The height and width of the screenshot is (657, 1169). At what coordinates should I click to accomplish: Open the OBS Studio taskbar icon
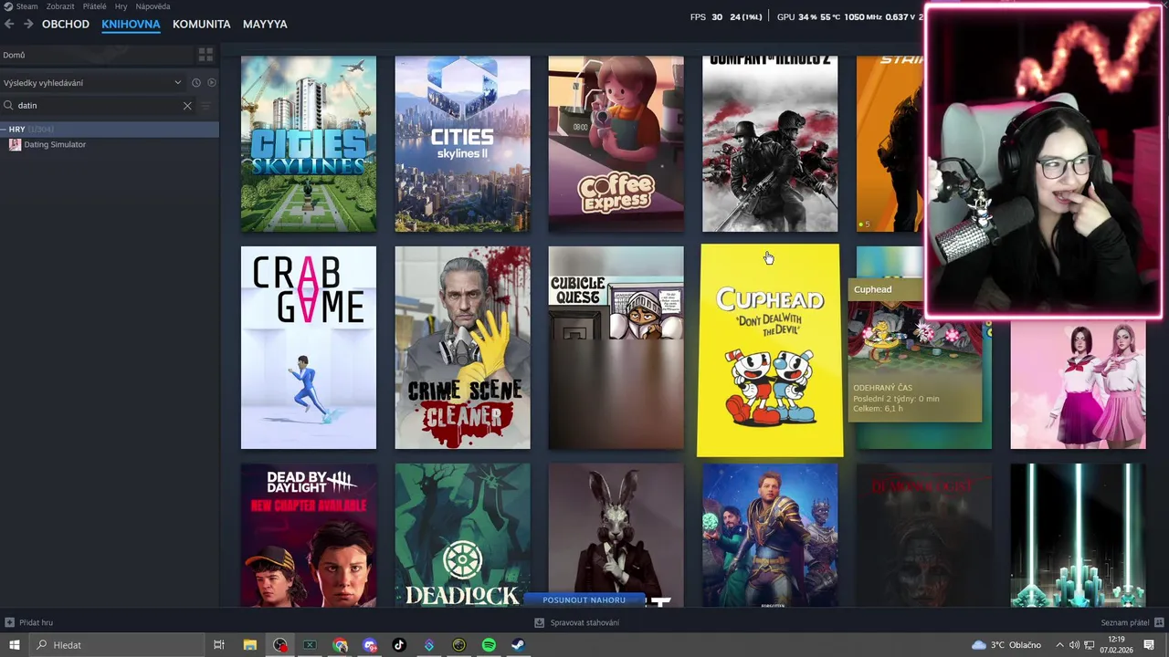pyautogui.click(x=279, y=645)
